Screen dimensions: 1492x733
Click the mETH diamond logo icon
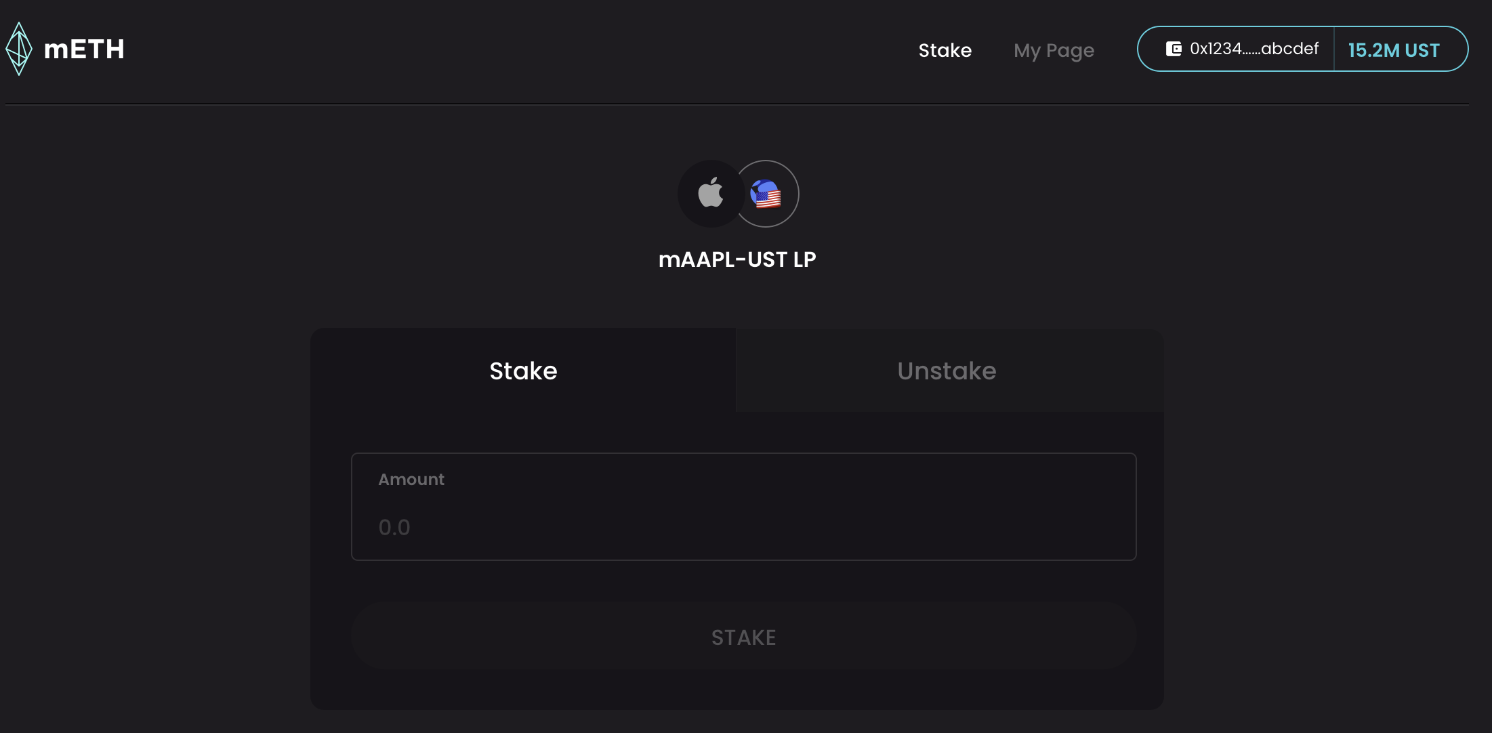(19, 49)
